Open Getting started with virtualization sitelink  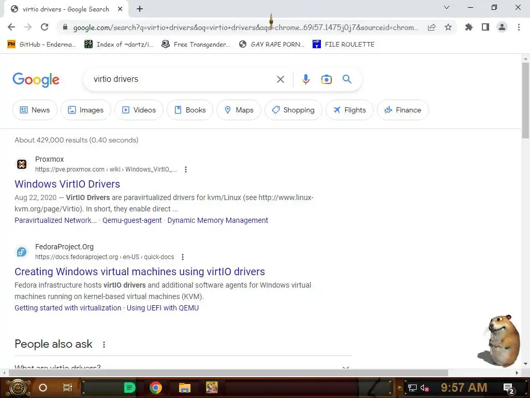click(x=68, y=308)
